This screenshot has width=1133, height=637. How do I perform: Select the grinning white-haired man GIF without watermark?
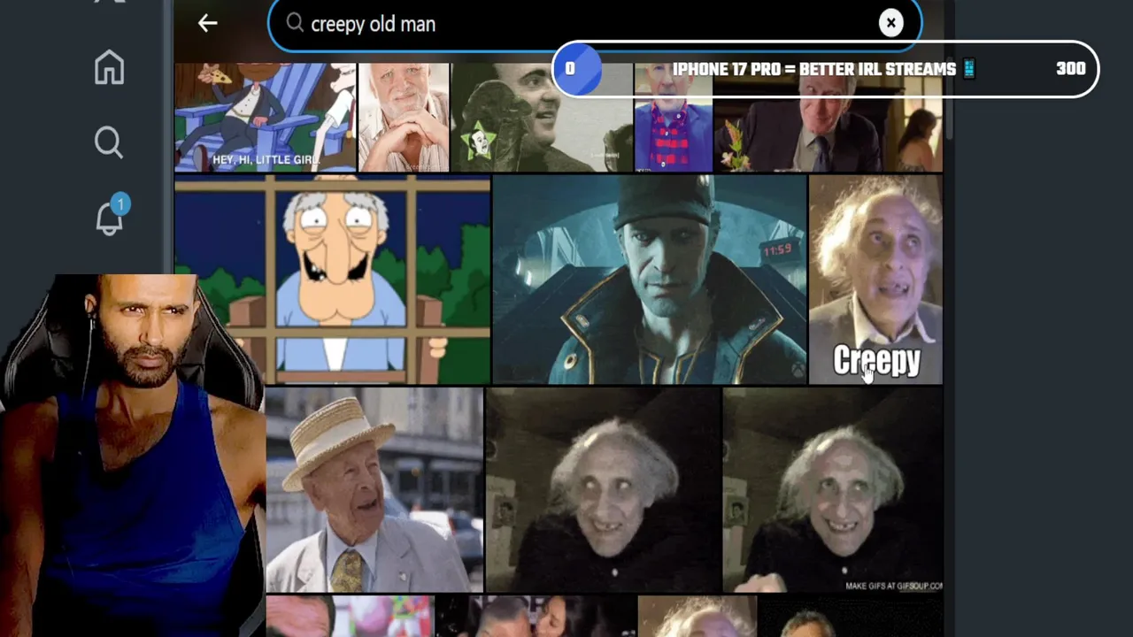[603, 490]
